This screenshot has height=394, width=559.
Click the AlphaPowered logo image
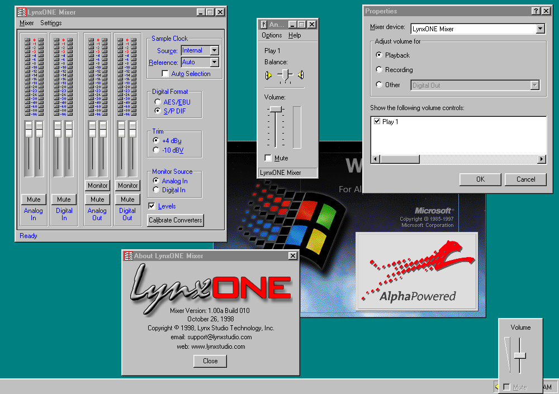tap(417, 272)
